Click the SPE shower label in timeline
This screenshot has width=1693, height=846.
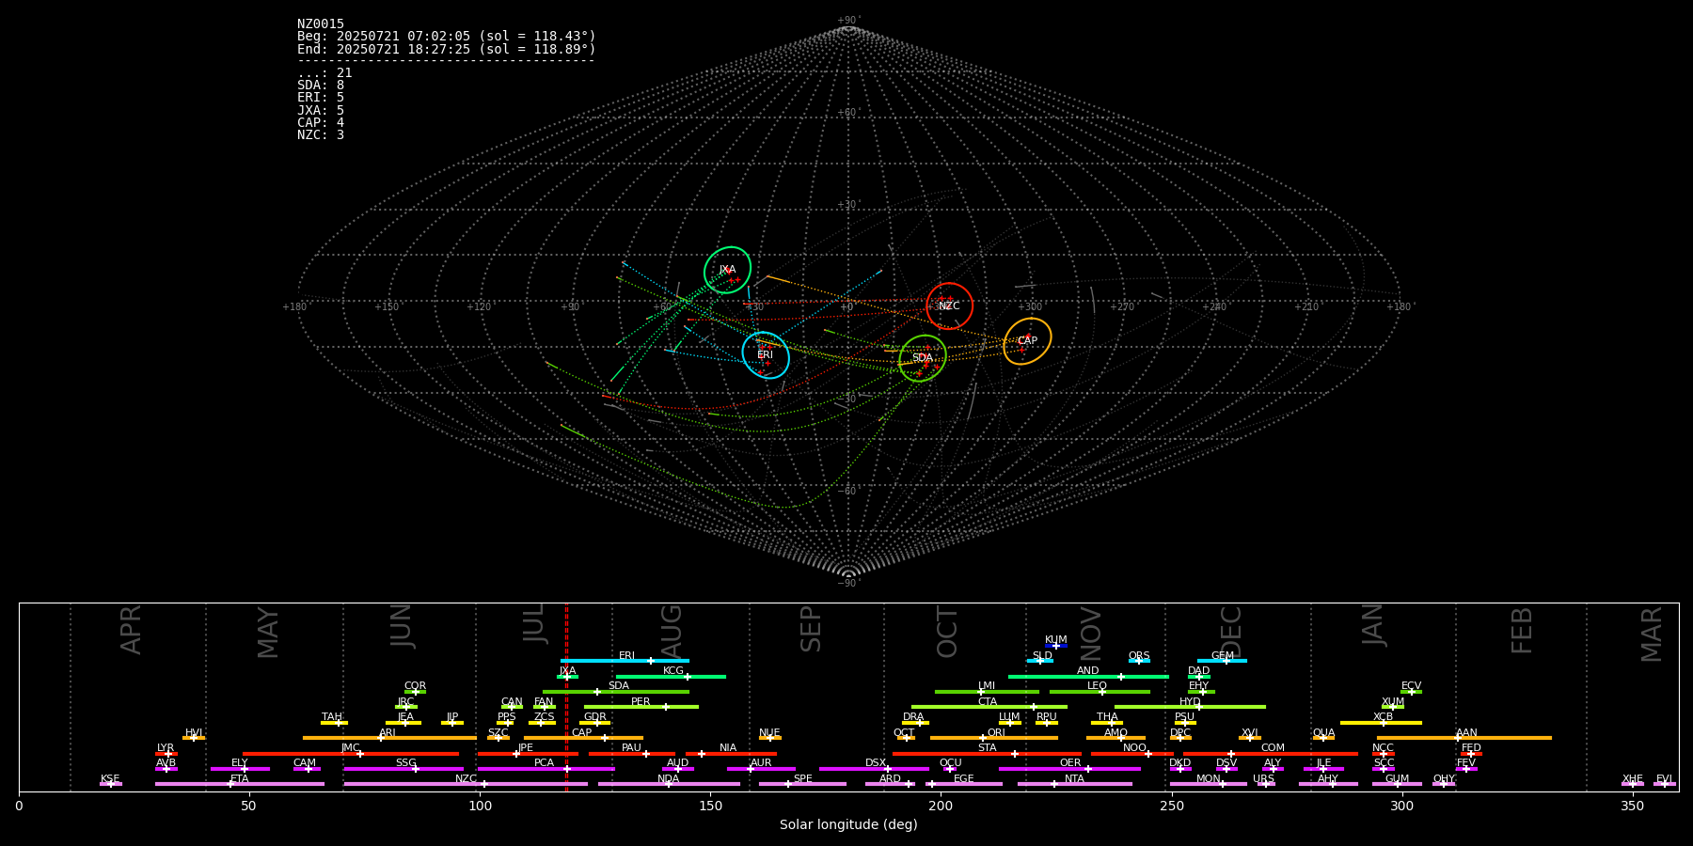tap(803, 779)
